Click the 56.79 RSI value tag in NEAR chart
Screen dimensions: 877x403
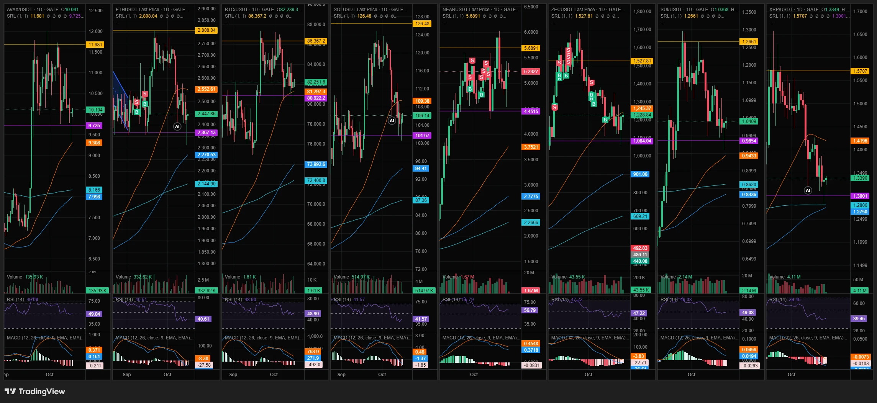530,310
